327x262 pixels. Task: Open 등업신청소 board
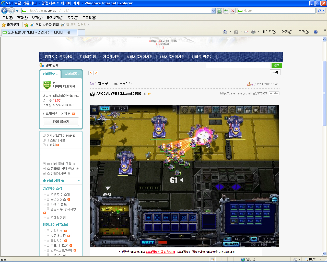[x=58, y=199]
